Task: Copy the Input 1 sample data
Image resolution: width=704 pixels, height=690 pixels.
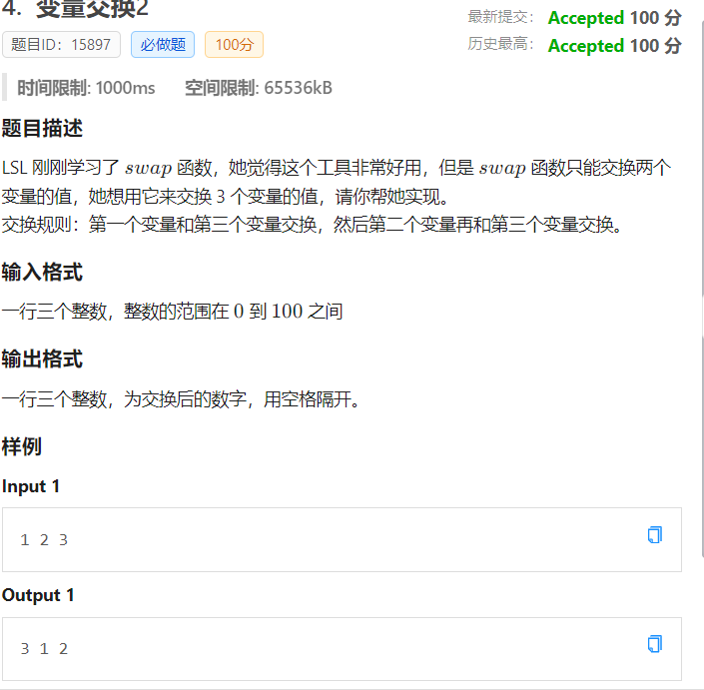Action: coord(655,534)
